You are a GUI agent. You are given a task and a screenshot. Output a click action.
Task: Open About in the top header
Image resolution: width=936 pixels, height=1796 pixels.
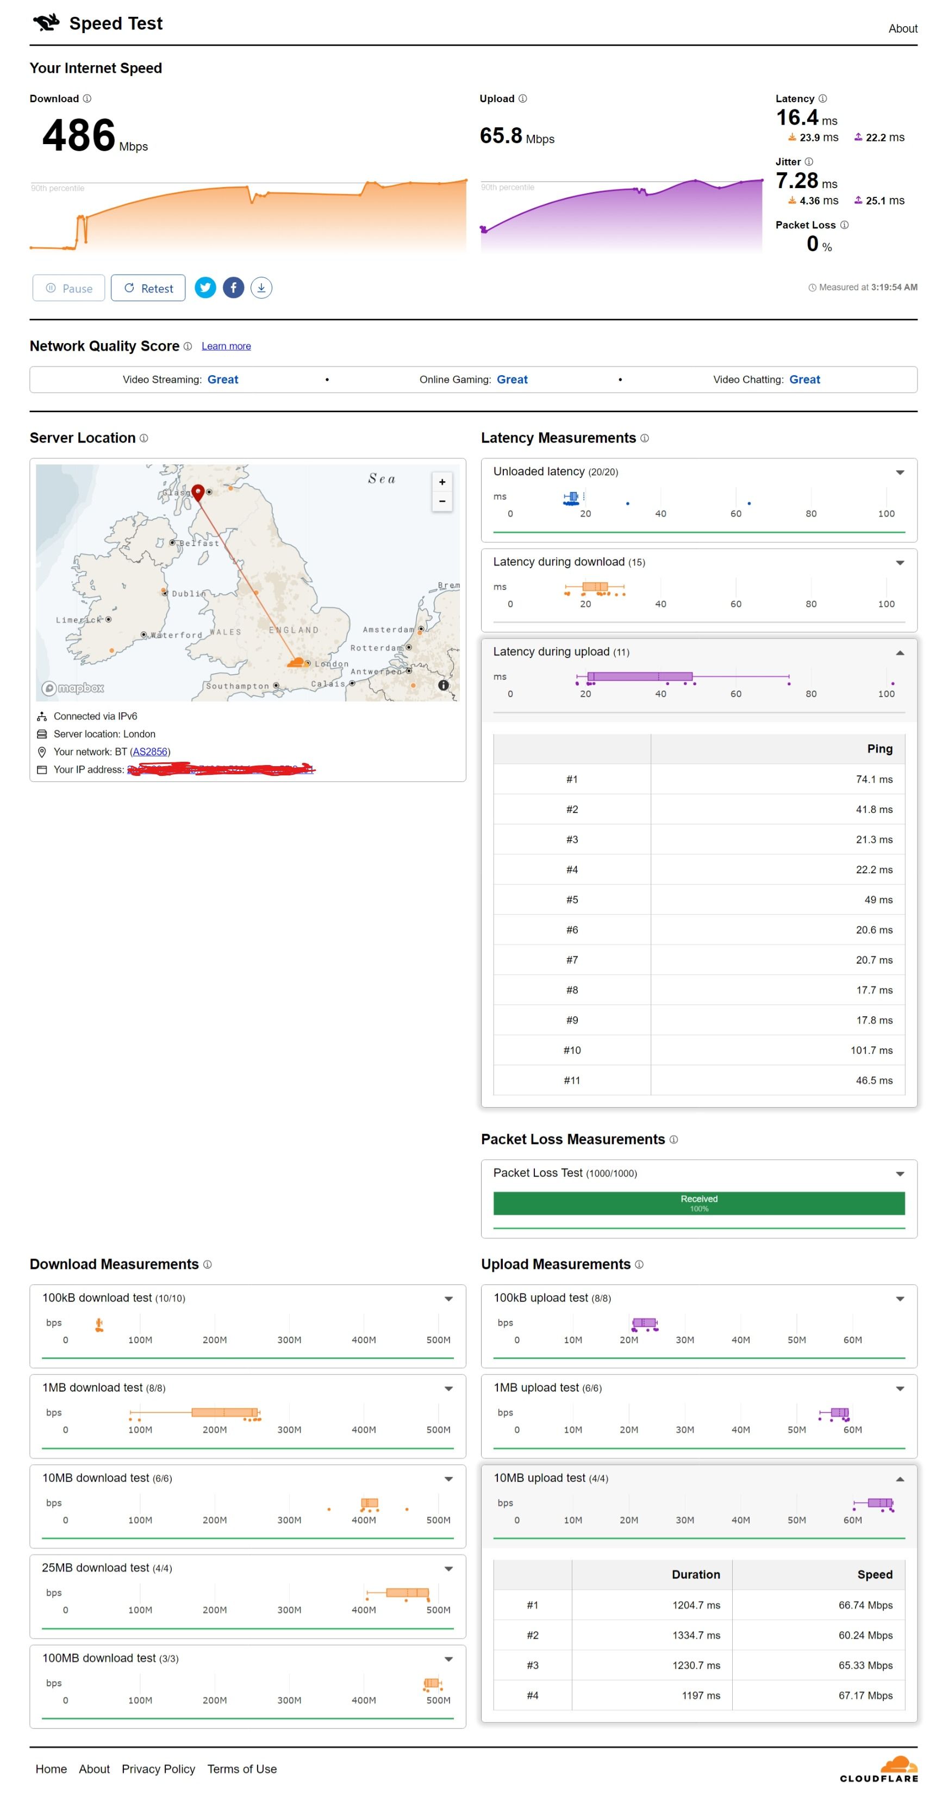902,29
